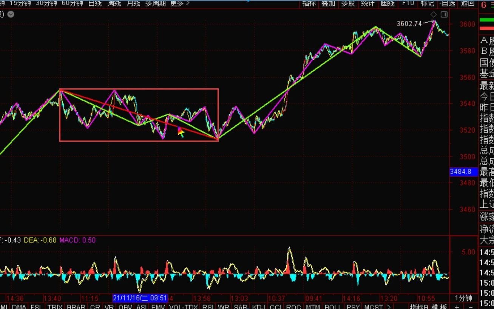Click the DEA: -0.68 value label
Viewport: 494px width, 309px height.
click(40, 240)
